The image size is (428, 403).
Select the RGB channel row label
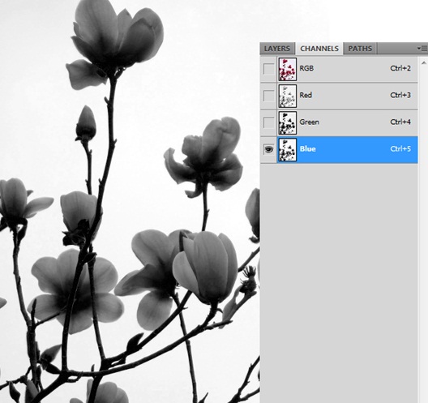point(306,68)
